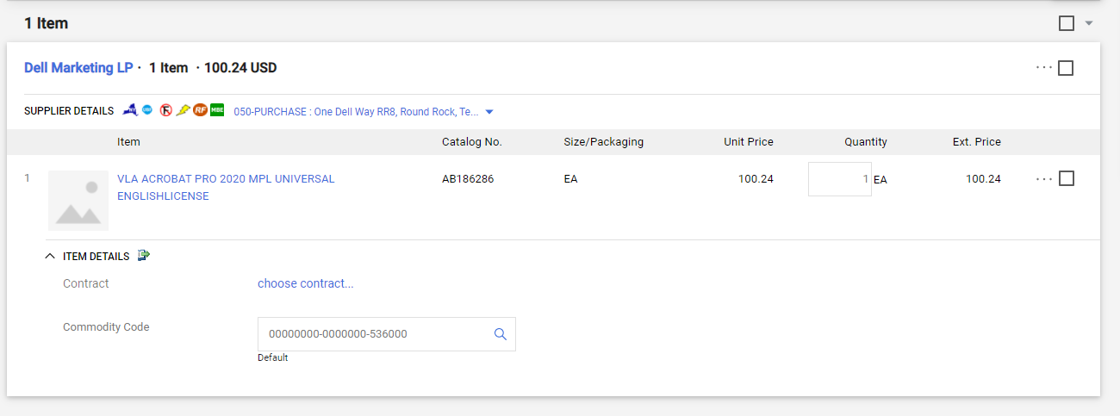1120x416 pixels.
Task: Tick the Dell Marketing LP supplier checkbox
Action: click(1066, 68)
